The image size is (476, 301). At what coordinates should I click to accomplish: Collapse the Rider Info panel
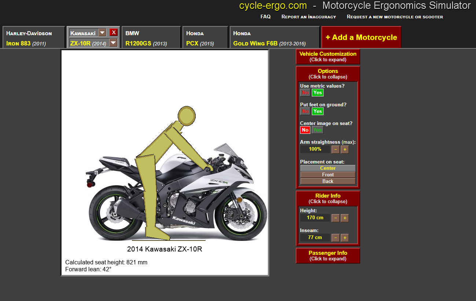[x=328, y=198]
